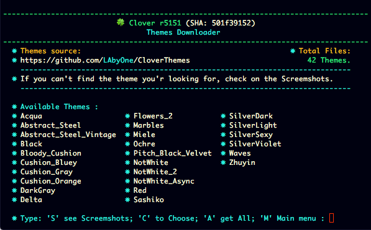Click the red input cursor at the prompt
This screenshot has width=371, height=230.
click(331, 218)
